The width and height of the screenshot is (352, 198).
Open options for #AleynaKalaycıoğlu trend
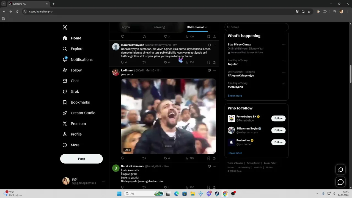284,72
